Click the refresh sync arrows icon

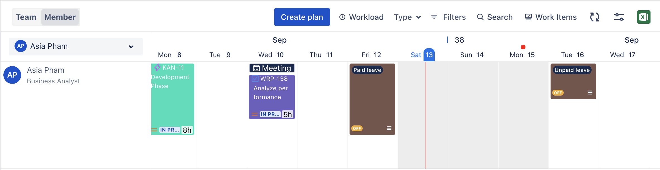click(594, 17)
